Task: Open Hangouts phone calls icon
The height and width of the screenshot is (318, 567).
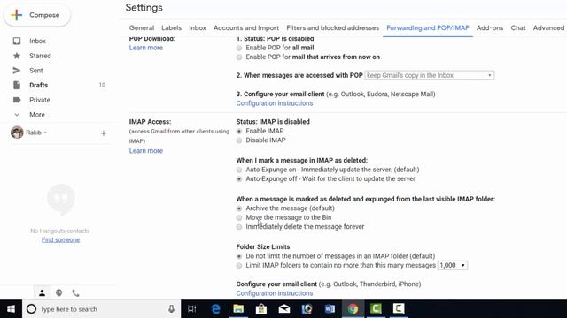Action: coord(75,292)
